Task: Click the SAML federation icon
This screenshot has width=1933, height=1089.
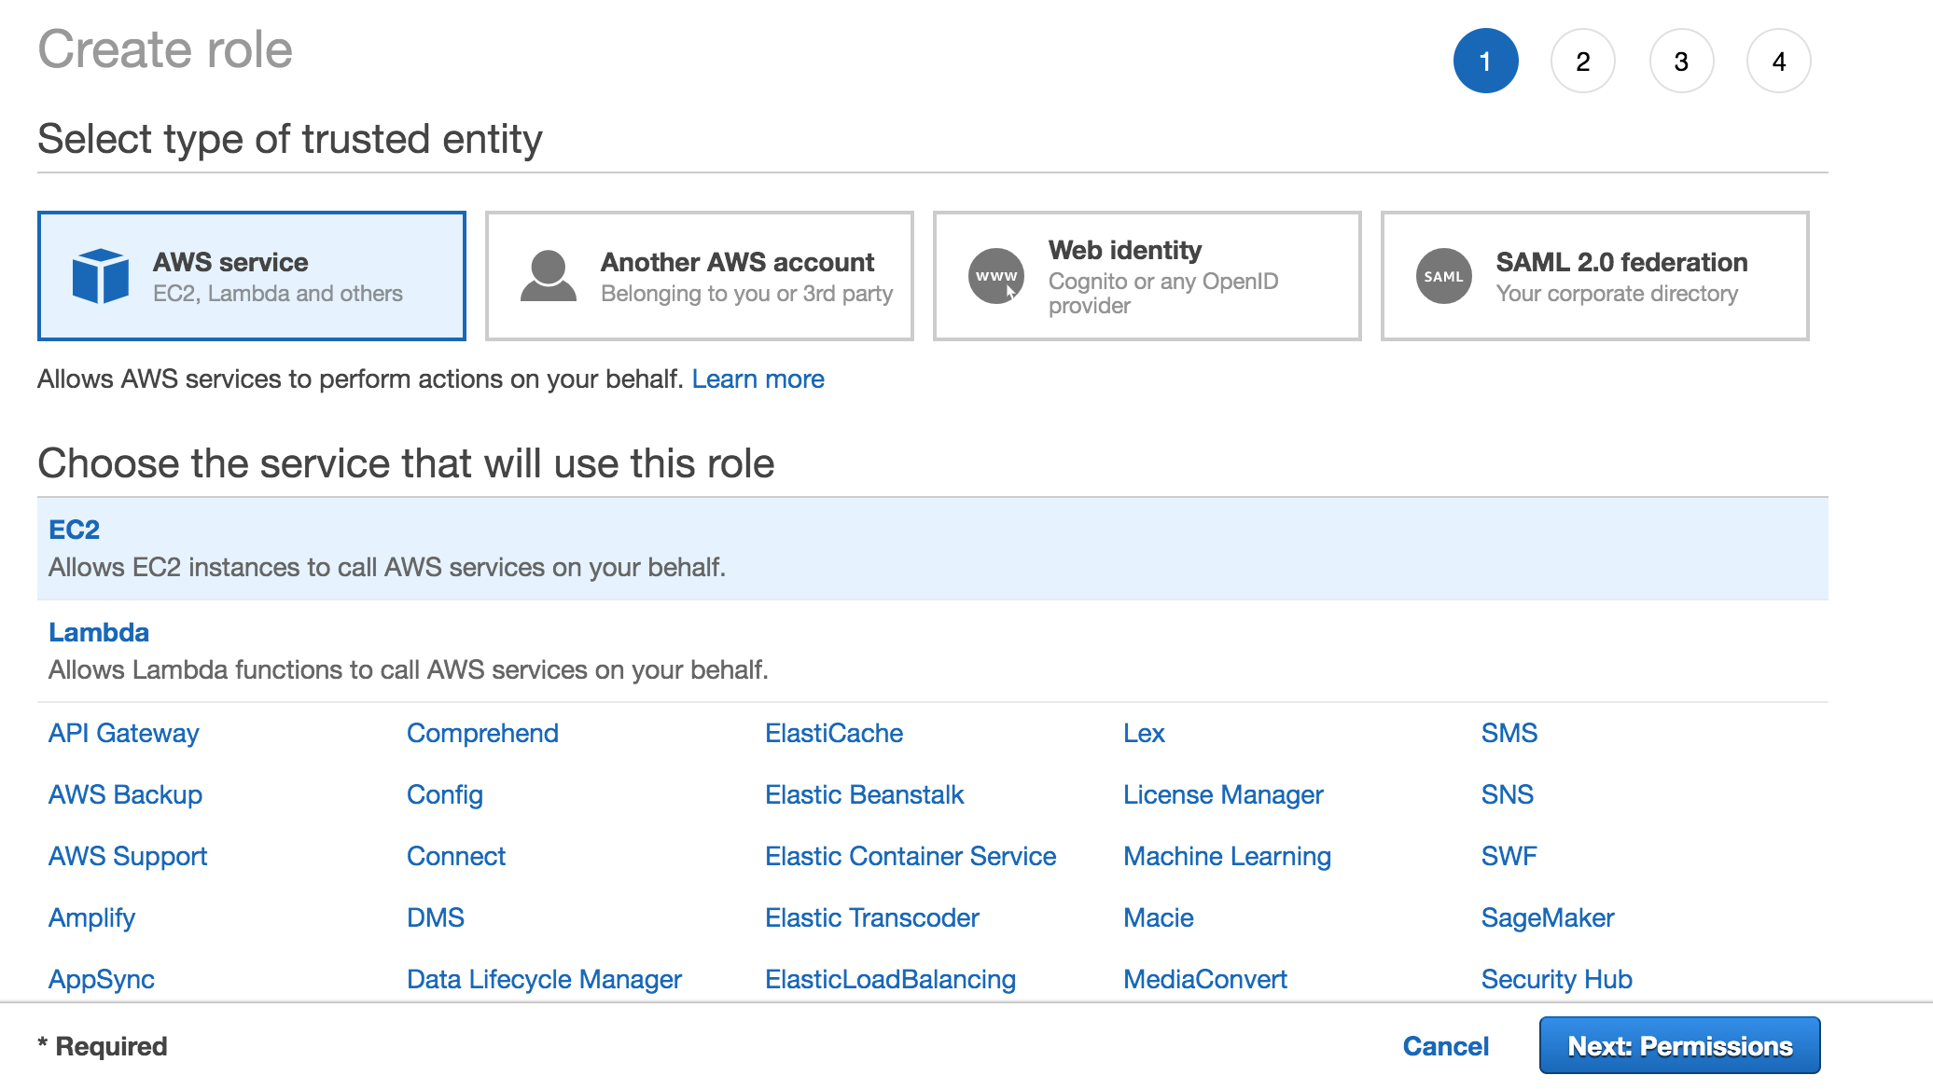Action: pyautogui.click(x=1444, y=276)
